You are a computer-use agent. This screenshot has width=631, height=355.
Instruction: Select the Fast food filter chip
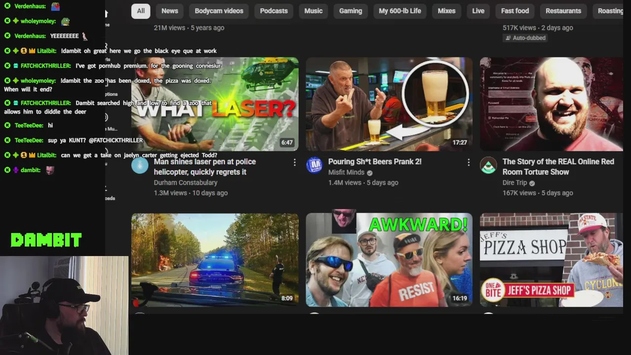(515, 11)
